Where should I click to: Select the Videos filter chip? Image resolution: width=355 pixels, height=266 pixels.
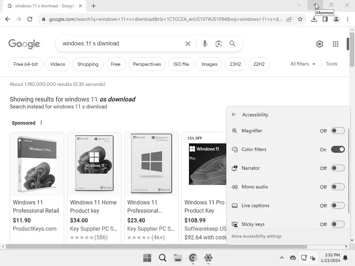click(58, 64)
